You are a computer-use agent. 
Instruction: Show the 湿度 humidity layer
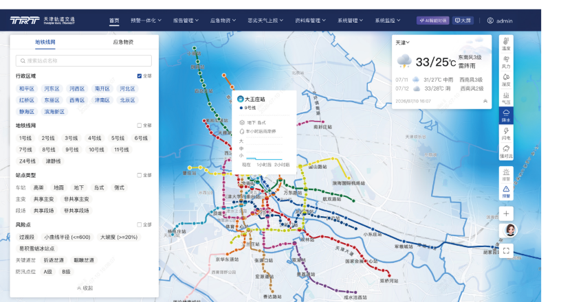pyautogui.click(x=506, y=80)
